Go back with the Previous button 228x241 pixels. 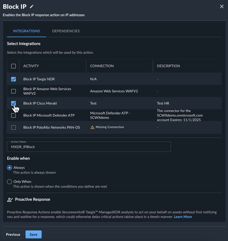click(13, 234)
